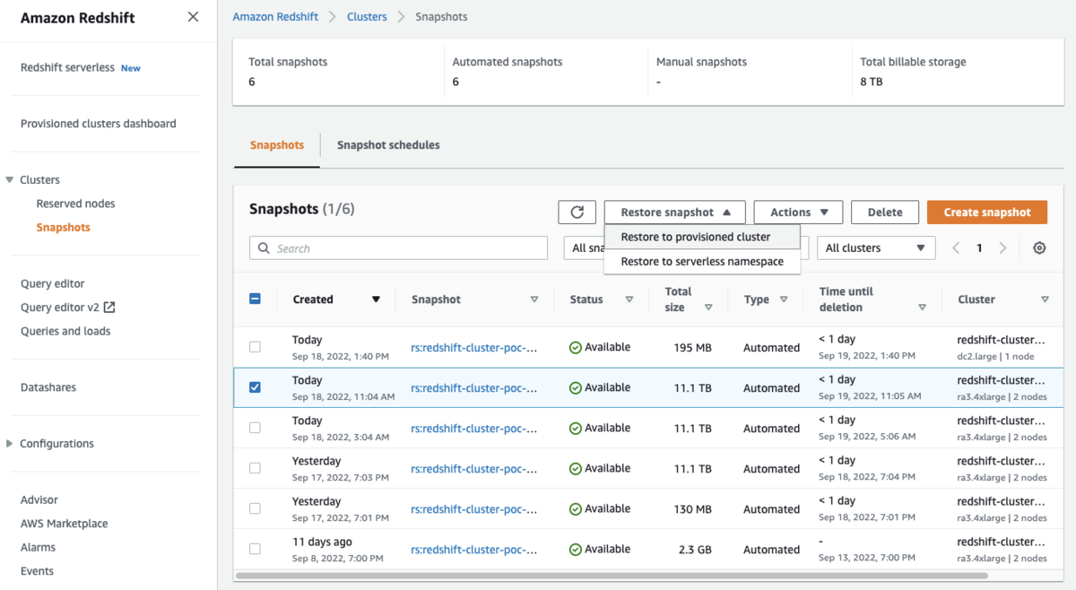Click the 130 MB total size cell

coord(692,509)
